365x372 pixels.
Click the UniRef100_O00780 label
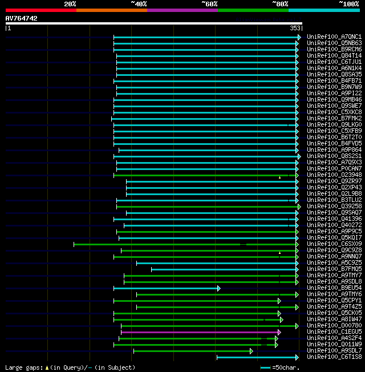[334, 325]
